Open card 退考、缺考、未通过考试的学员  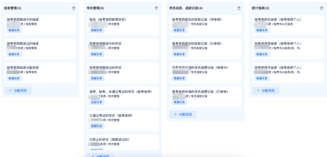(x=123, y=97)
